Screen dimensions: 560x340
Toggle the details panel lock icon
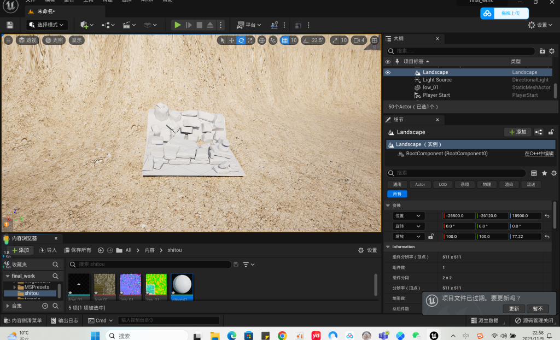pos(551,132)
